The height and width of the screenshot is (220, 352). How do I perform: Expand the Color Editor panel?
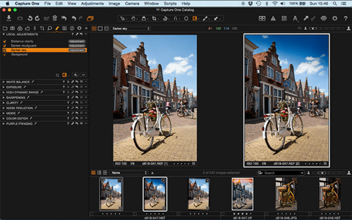(x=4, y=118)
